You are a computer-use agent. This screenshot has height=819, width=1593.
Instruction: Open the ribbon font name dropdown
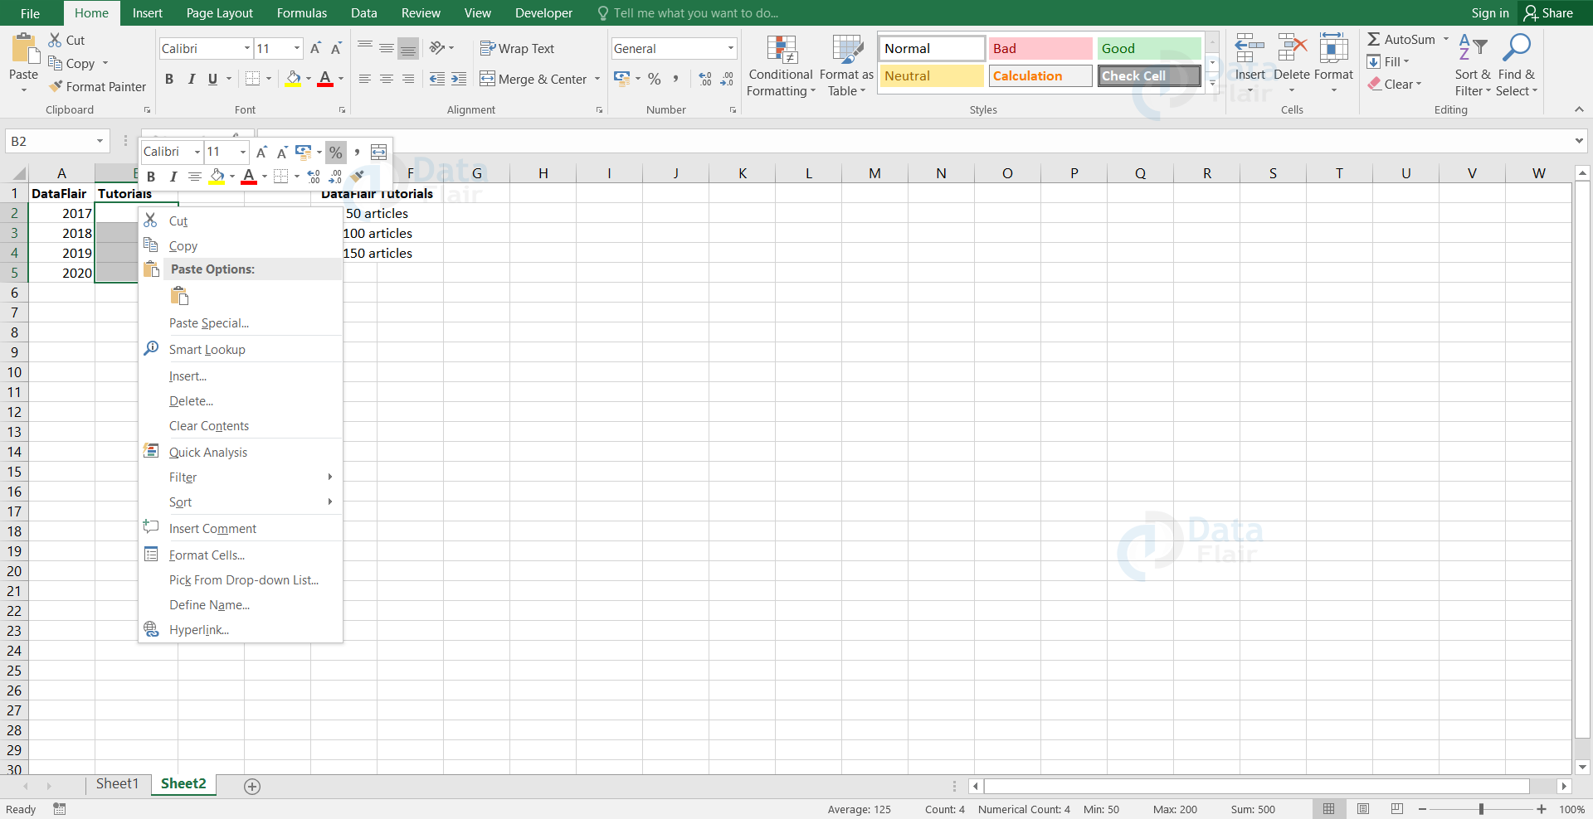point(246,48)
